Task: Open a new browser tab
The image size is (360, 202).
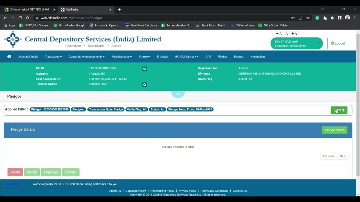Action: pyautogui.click(x=119, y=10)
